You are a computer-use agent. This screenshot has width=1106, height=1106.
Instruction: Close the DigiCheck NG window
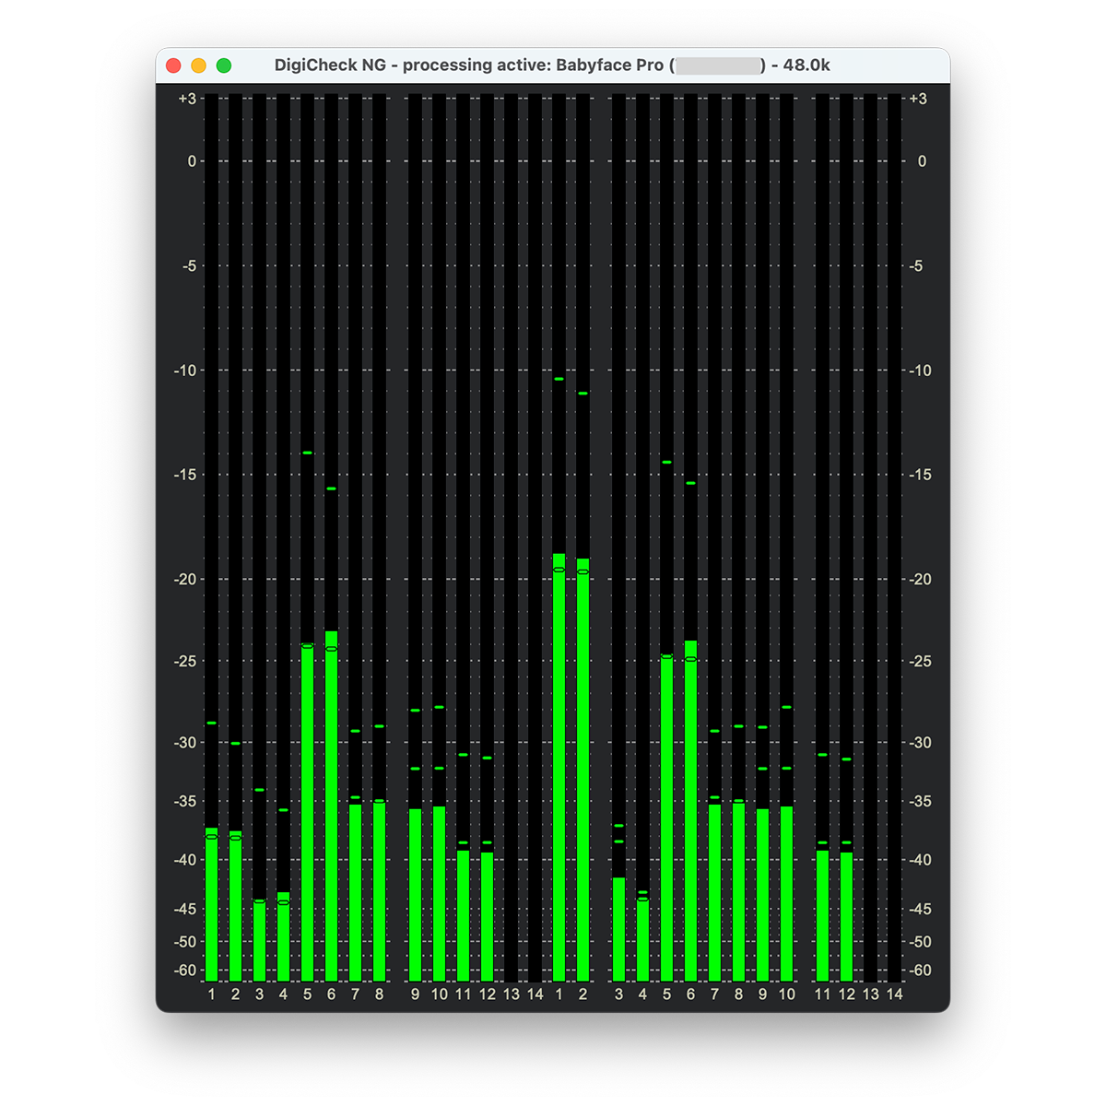click(x=173, y=65)
